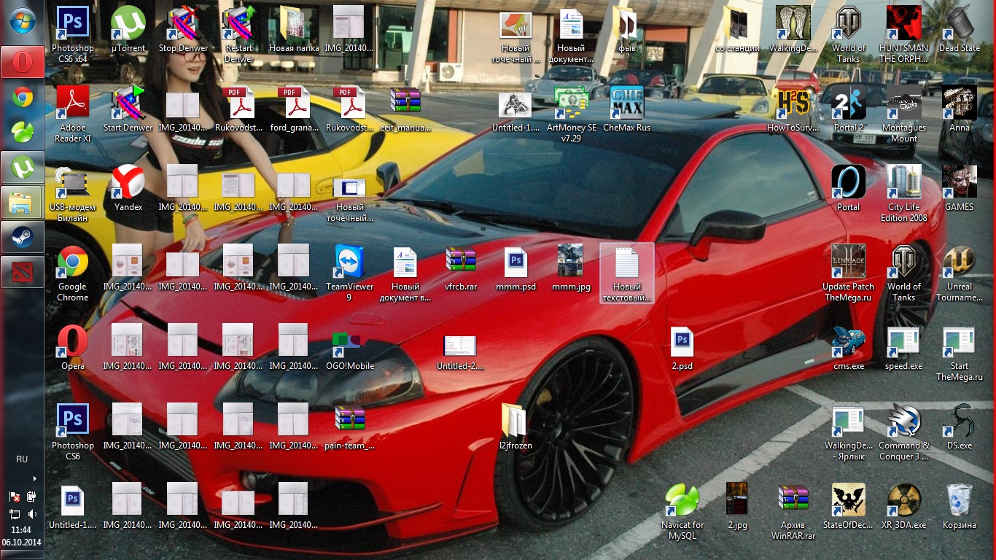
Task: Select the USB-модем Билайн shortcut
Action: coord(72,192)
